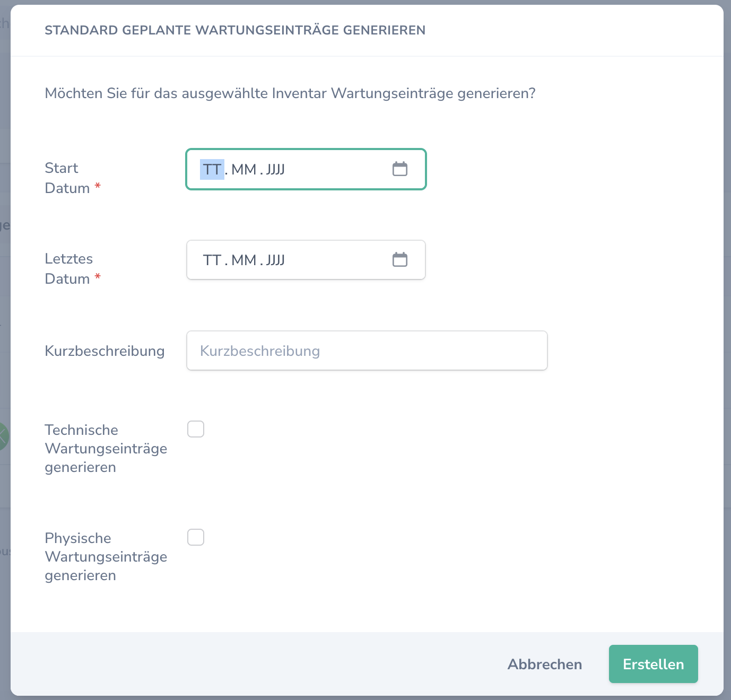Toggle the checkbox next to Physische Wartungseinträge
Screen dimensions: 731x700
[196, 537]
